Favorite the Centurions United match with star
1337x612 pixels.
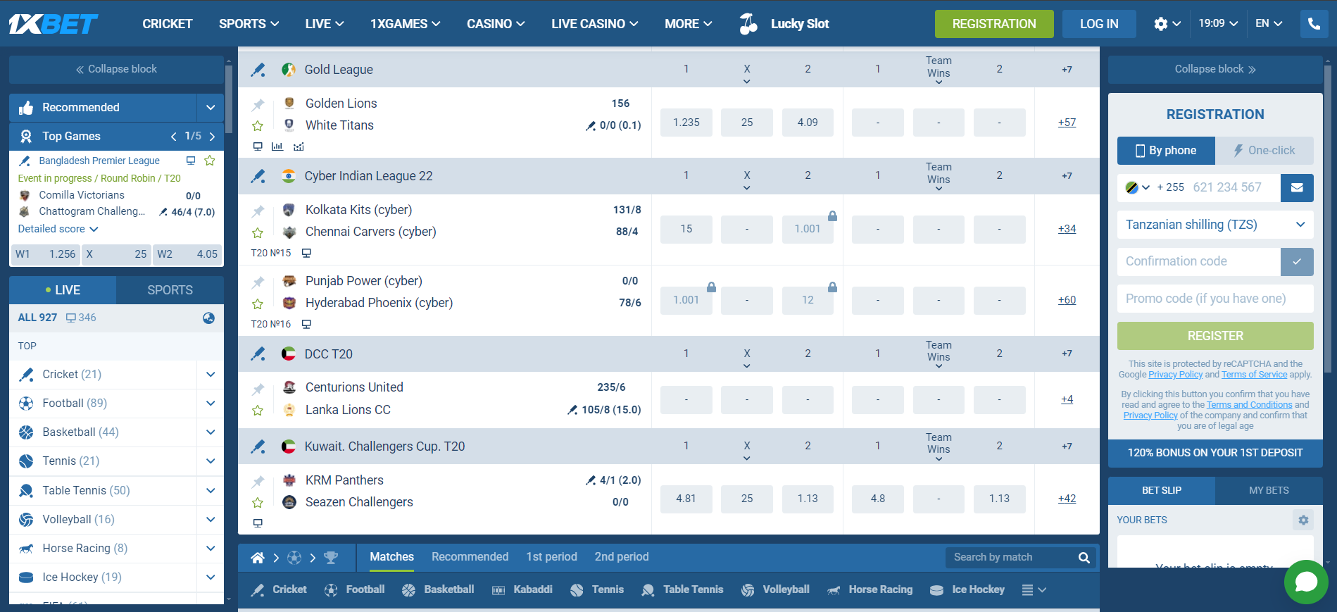point(258,410)
